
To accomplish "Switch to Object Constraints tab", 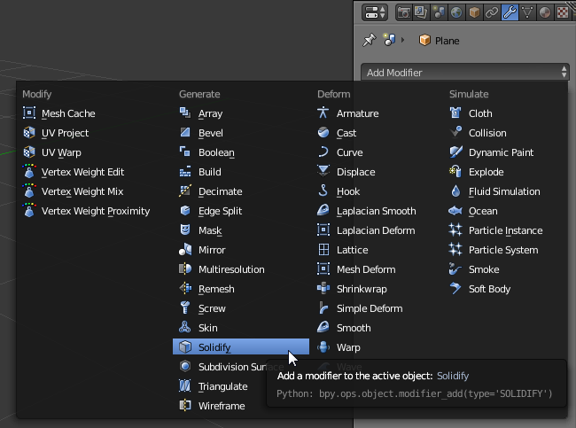I will 492,12.
